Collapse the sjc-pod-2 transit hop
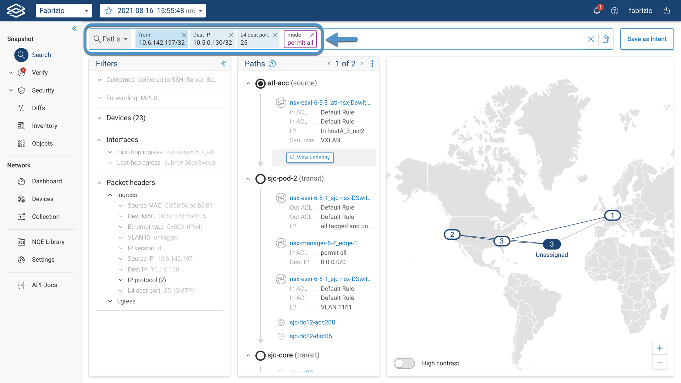The height and width of the screenshot is (383, 681). pos(248,179)
